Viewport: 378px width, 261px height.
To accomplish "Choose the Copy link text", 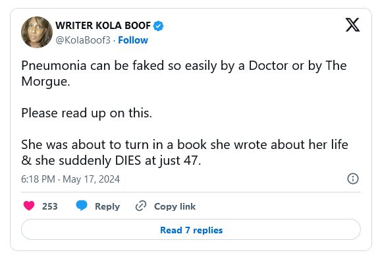I will (175, 206).
